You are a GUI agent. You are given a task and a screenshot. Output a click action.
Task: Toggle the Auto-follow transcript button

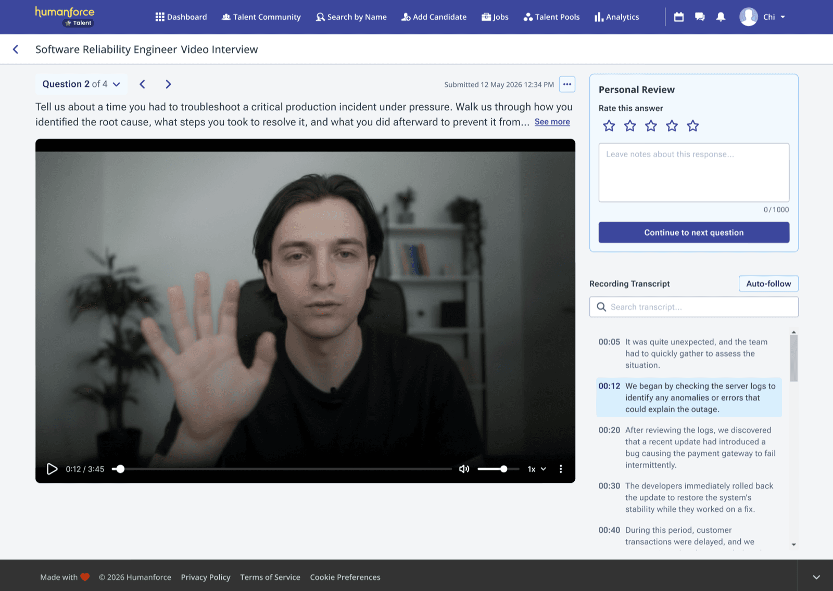[x=768, y=284]
